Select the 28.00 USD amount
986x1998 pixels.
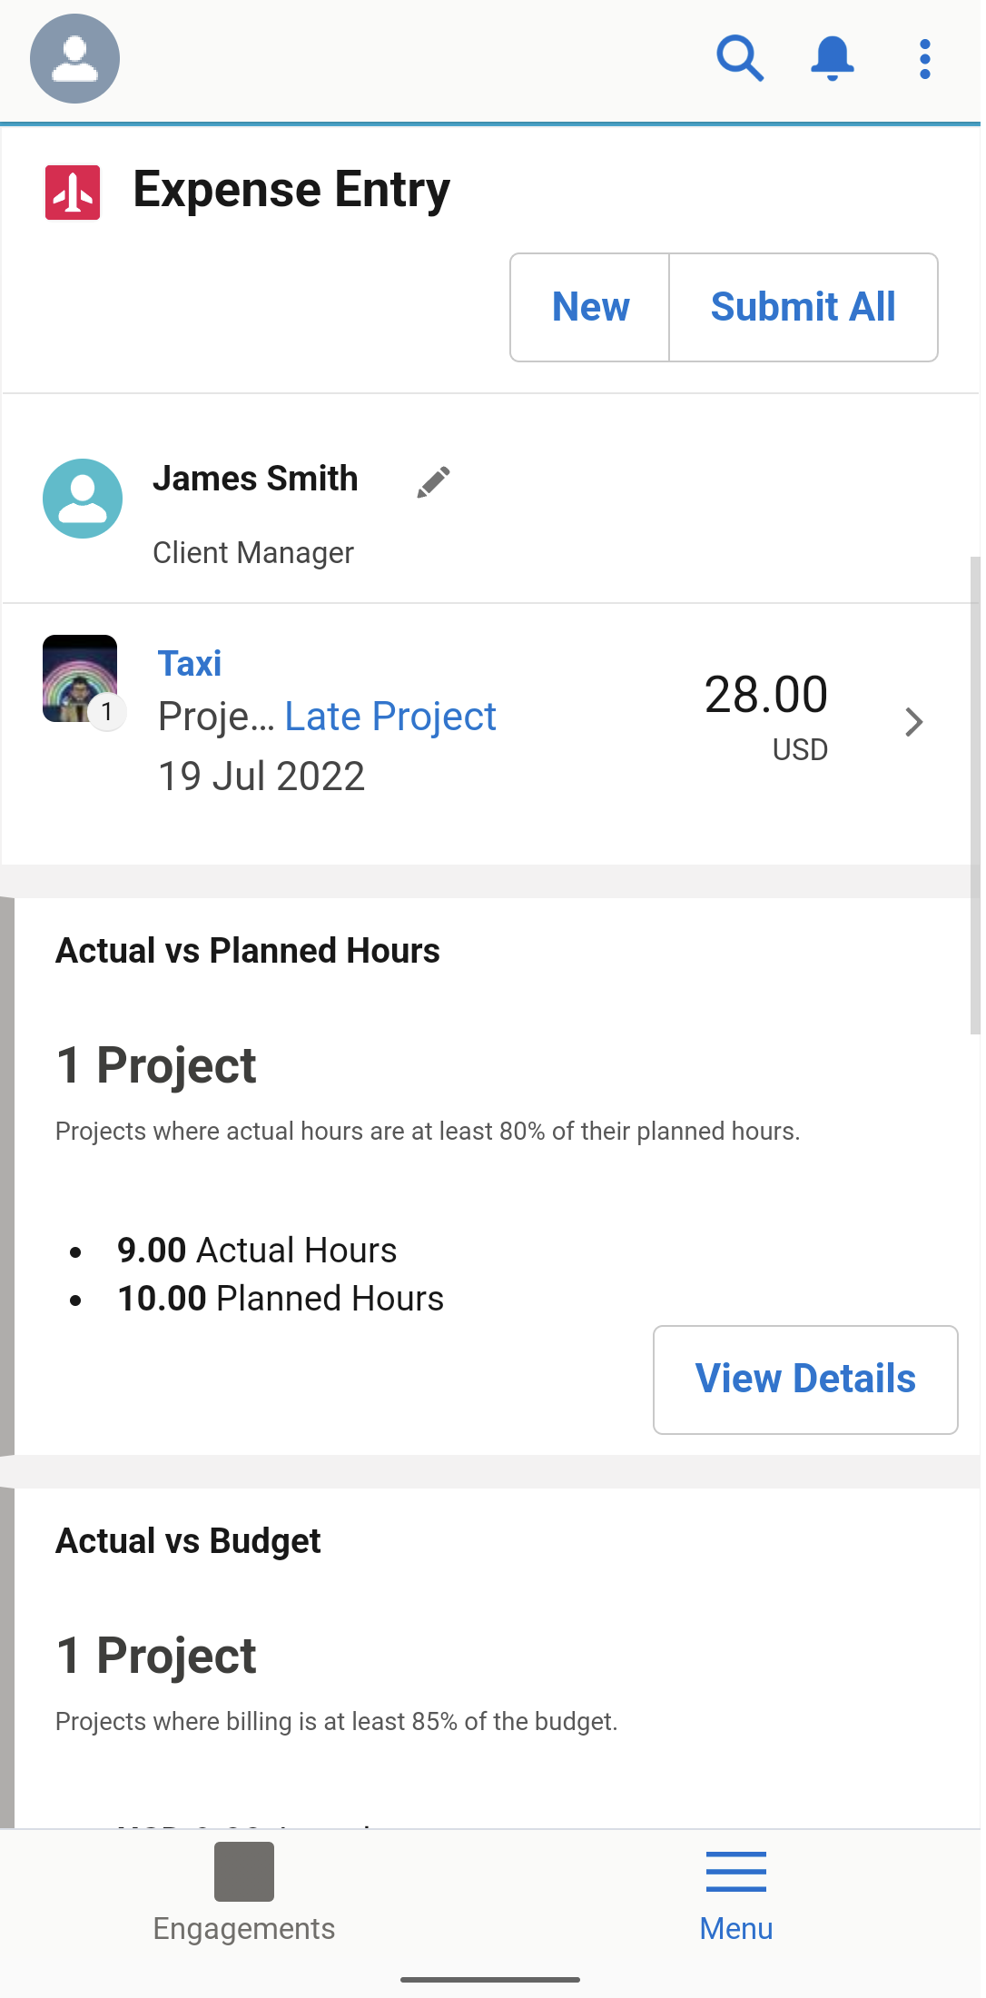pyautogui.click(x=765, y=715)
